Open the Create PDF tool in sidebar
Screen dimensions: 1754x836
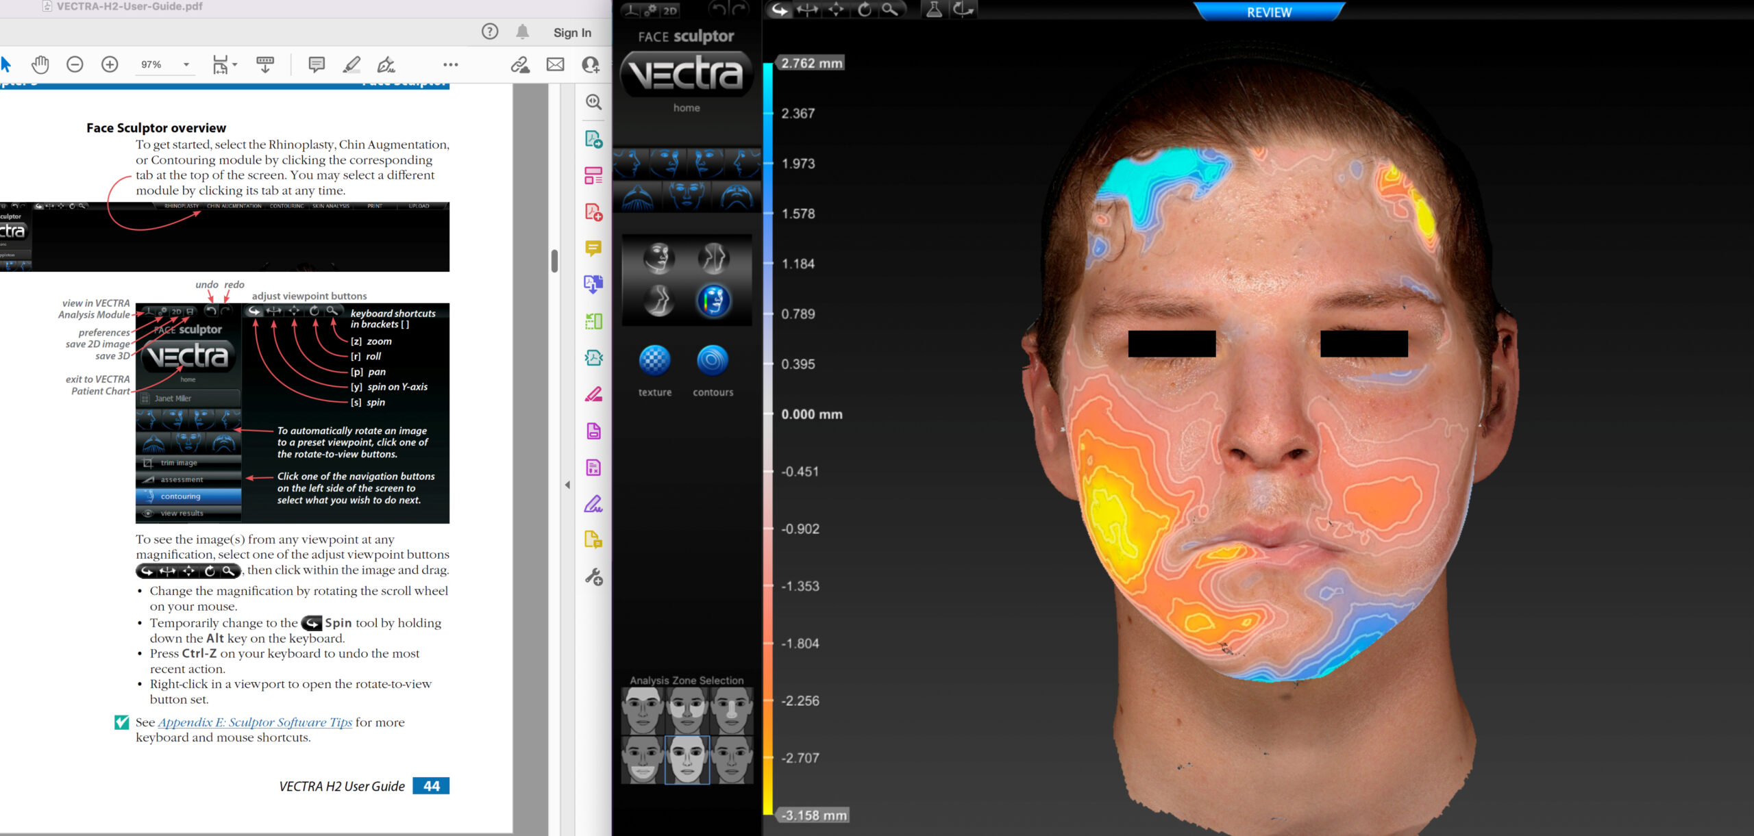click(x=593, y=212)
